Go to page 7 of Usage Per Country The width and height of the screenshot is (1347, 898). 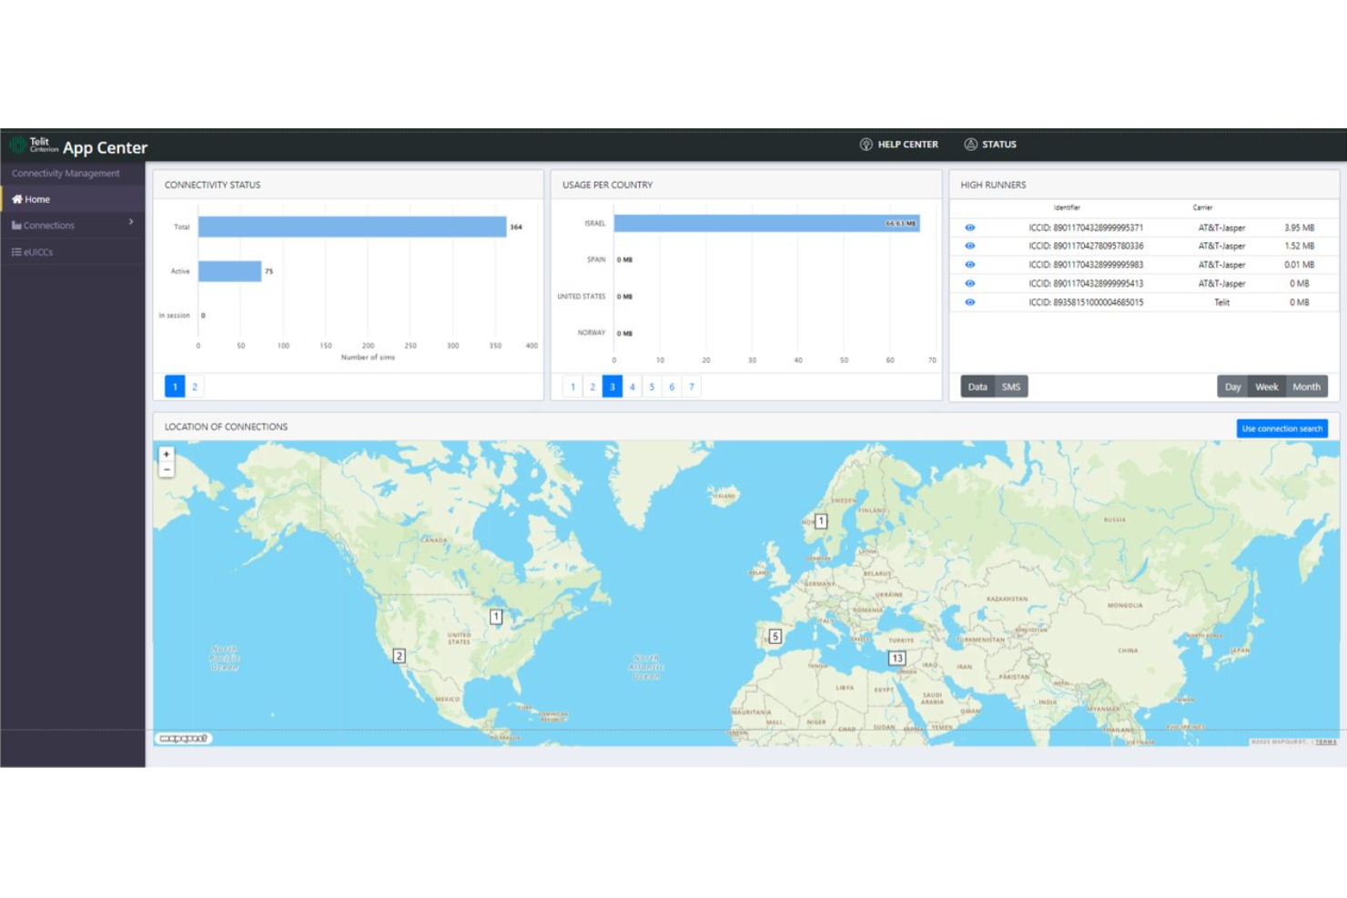click(x=692, y=386)
